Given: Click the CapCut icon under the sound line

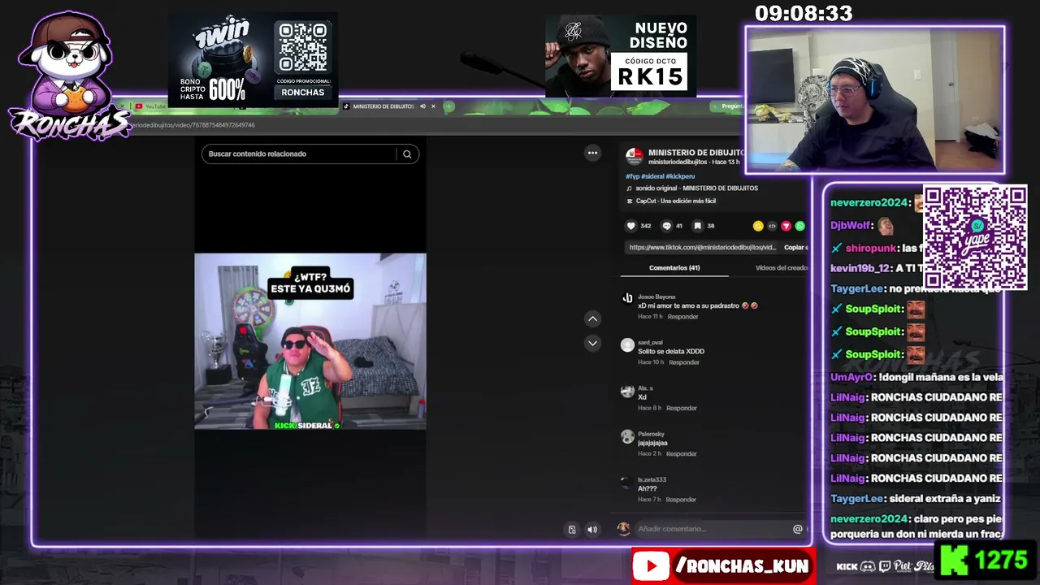Looking at the screenshot, I should pos(630,201).
